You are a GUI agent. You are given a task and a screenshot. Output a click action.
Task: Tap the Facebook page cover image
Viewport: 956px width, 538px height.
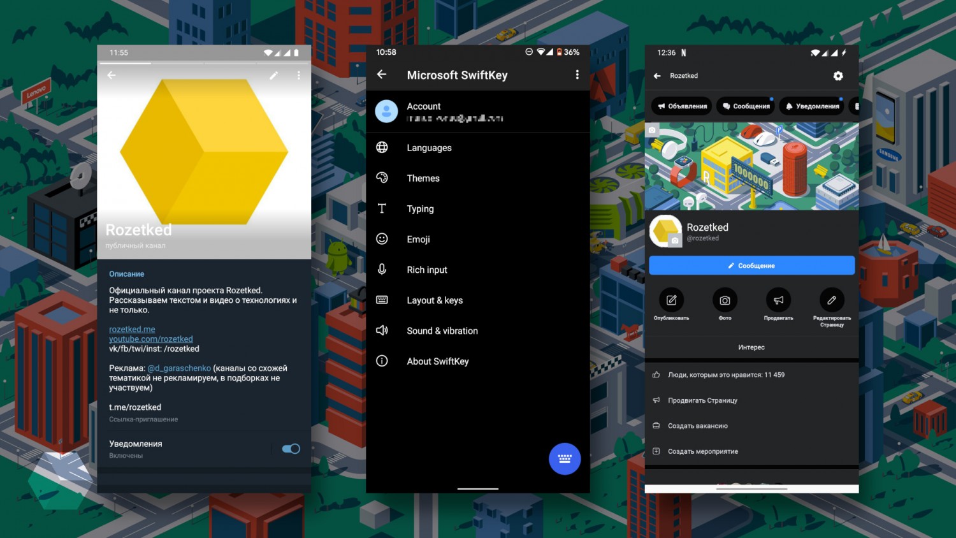[752, 166]
